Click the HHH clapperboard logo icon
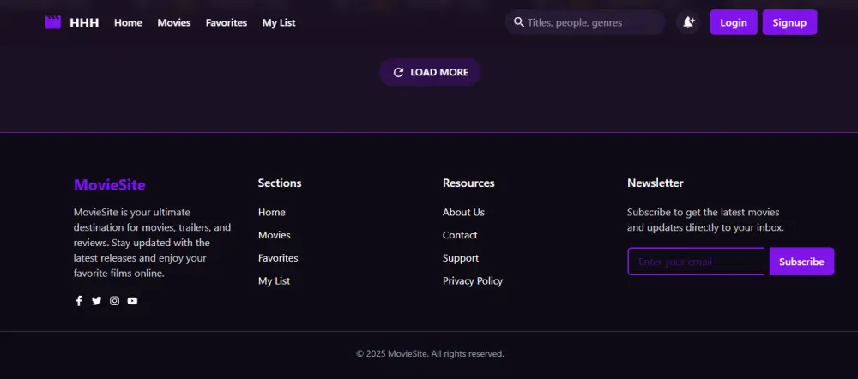This screenshot has height=379, width=858. 53,22
